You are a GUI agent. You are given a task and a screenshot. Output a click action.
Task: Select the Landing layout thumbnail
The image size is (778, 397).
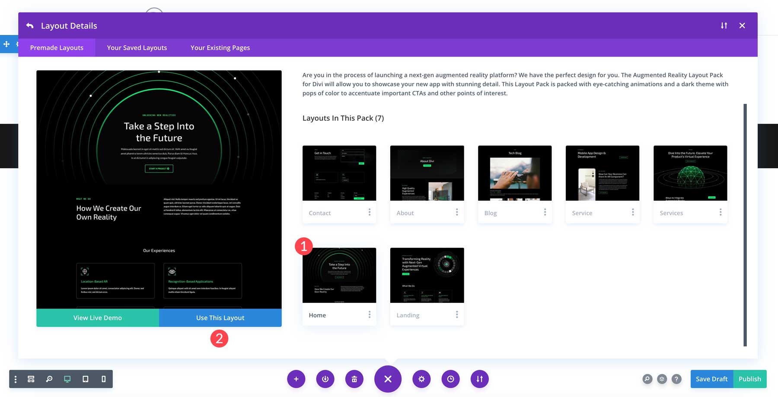pos(427,275)
